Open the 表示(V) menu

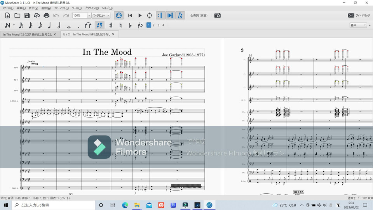[33, 8]
